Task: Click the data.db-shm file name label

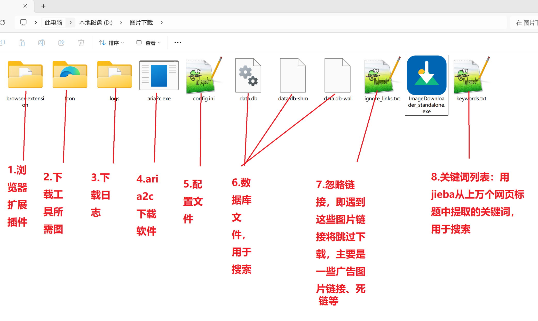Action: [293, 99]
